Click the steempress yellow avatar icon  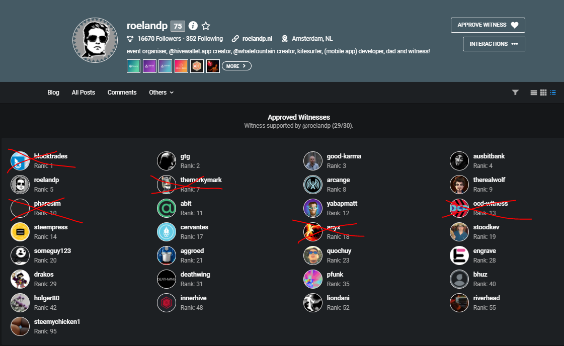[x=20, y=232]
